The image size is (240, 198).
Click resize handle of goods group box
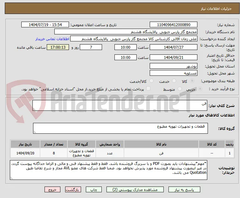tap(35, 132)
